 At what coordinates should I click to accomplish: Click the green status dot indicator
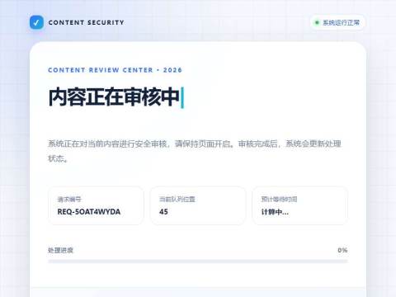317,22
